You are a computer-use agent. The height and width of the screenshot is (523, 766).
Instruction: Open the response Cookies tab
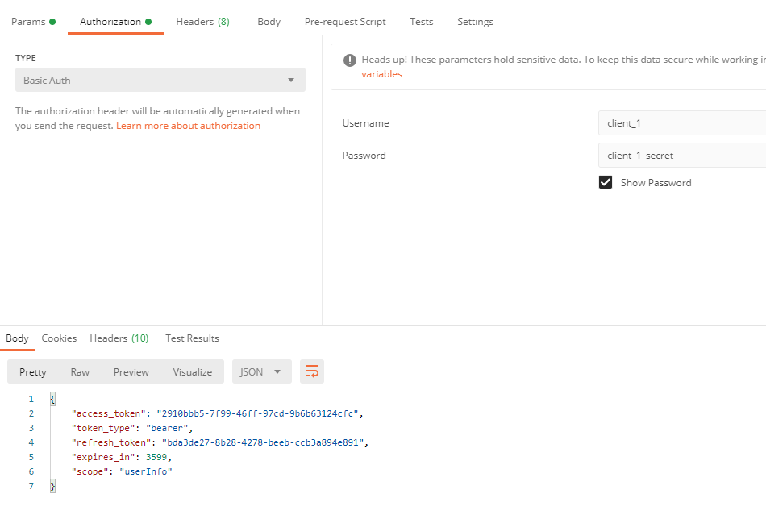click(x=59, y=338)
